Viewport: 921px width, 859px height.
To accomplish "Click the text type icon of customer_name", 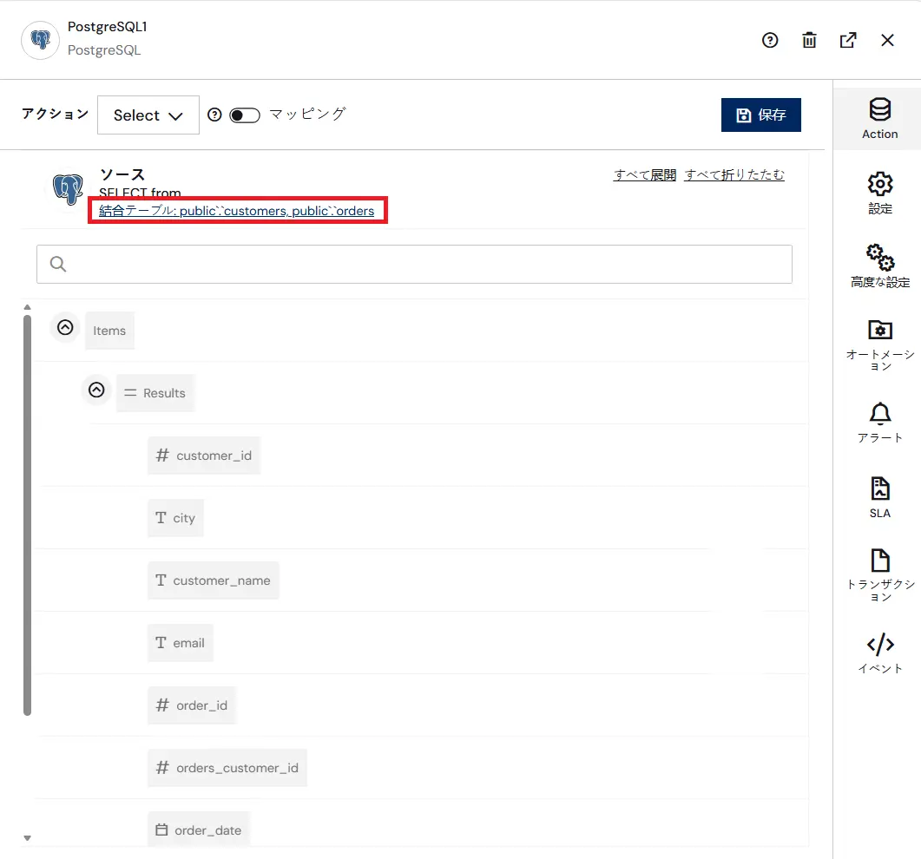I will 161,580.
